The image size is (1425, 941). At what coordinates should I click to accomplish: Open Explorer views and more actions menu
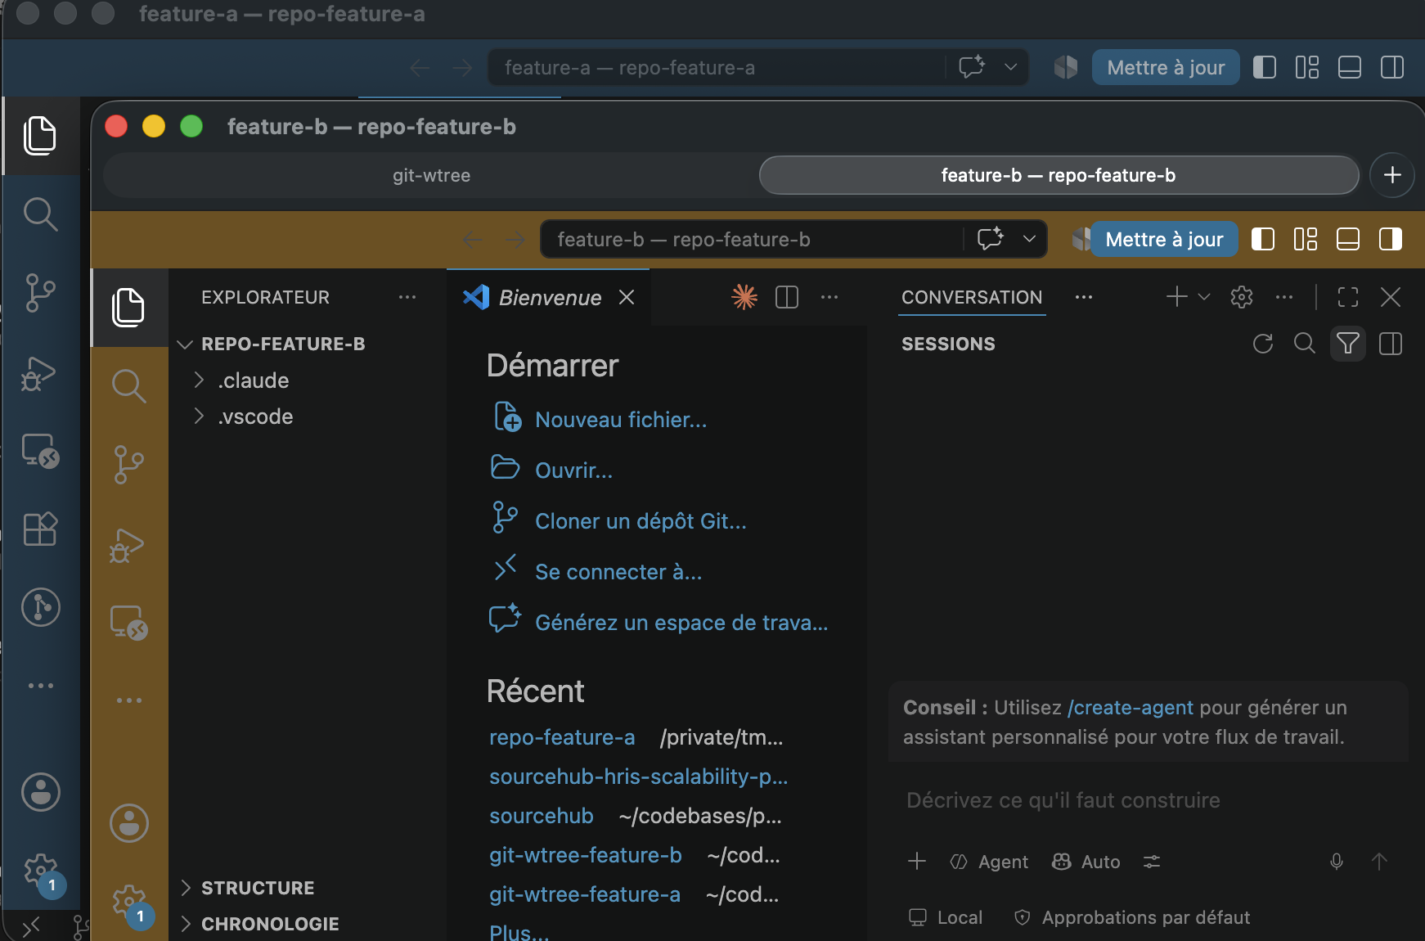[407, 297]
